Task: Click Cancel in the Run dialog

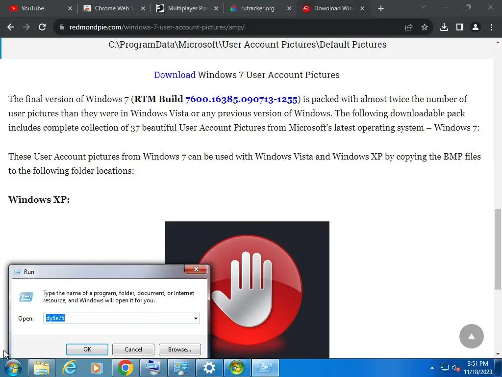Action: 133,350
